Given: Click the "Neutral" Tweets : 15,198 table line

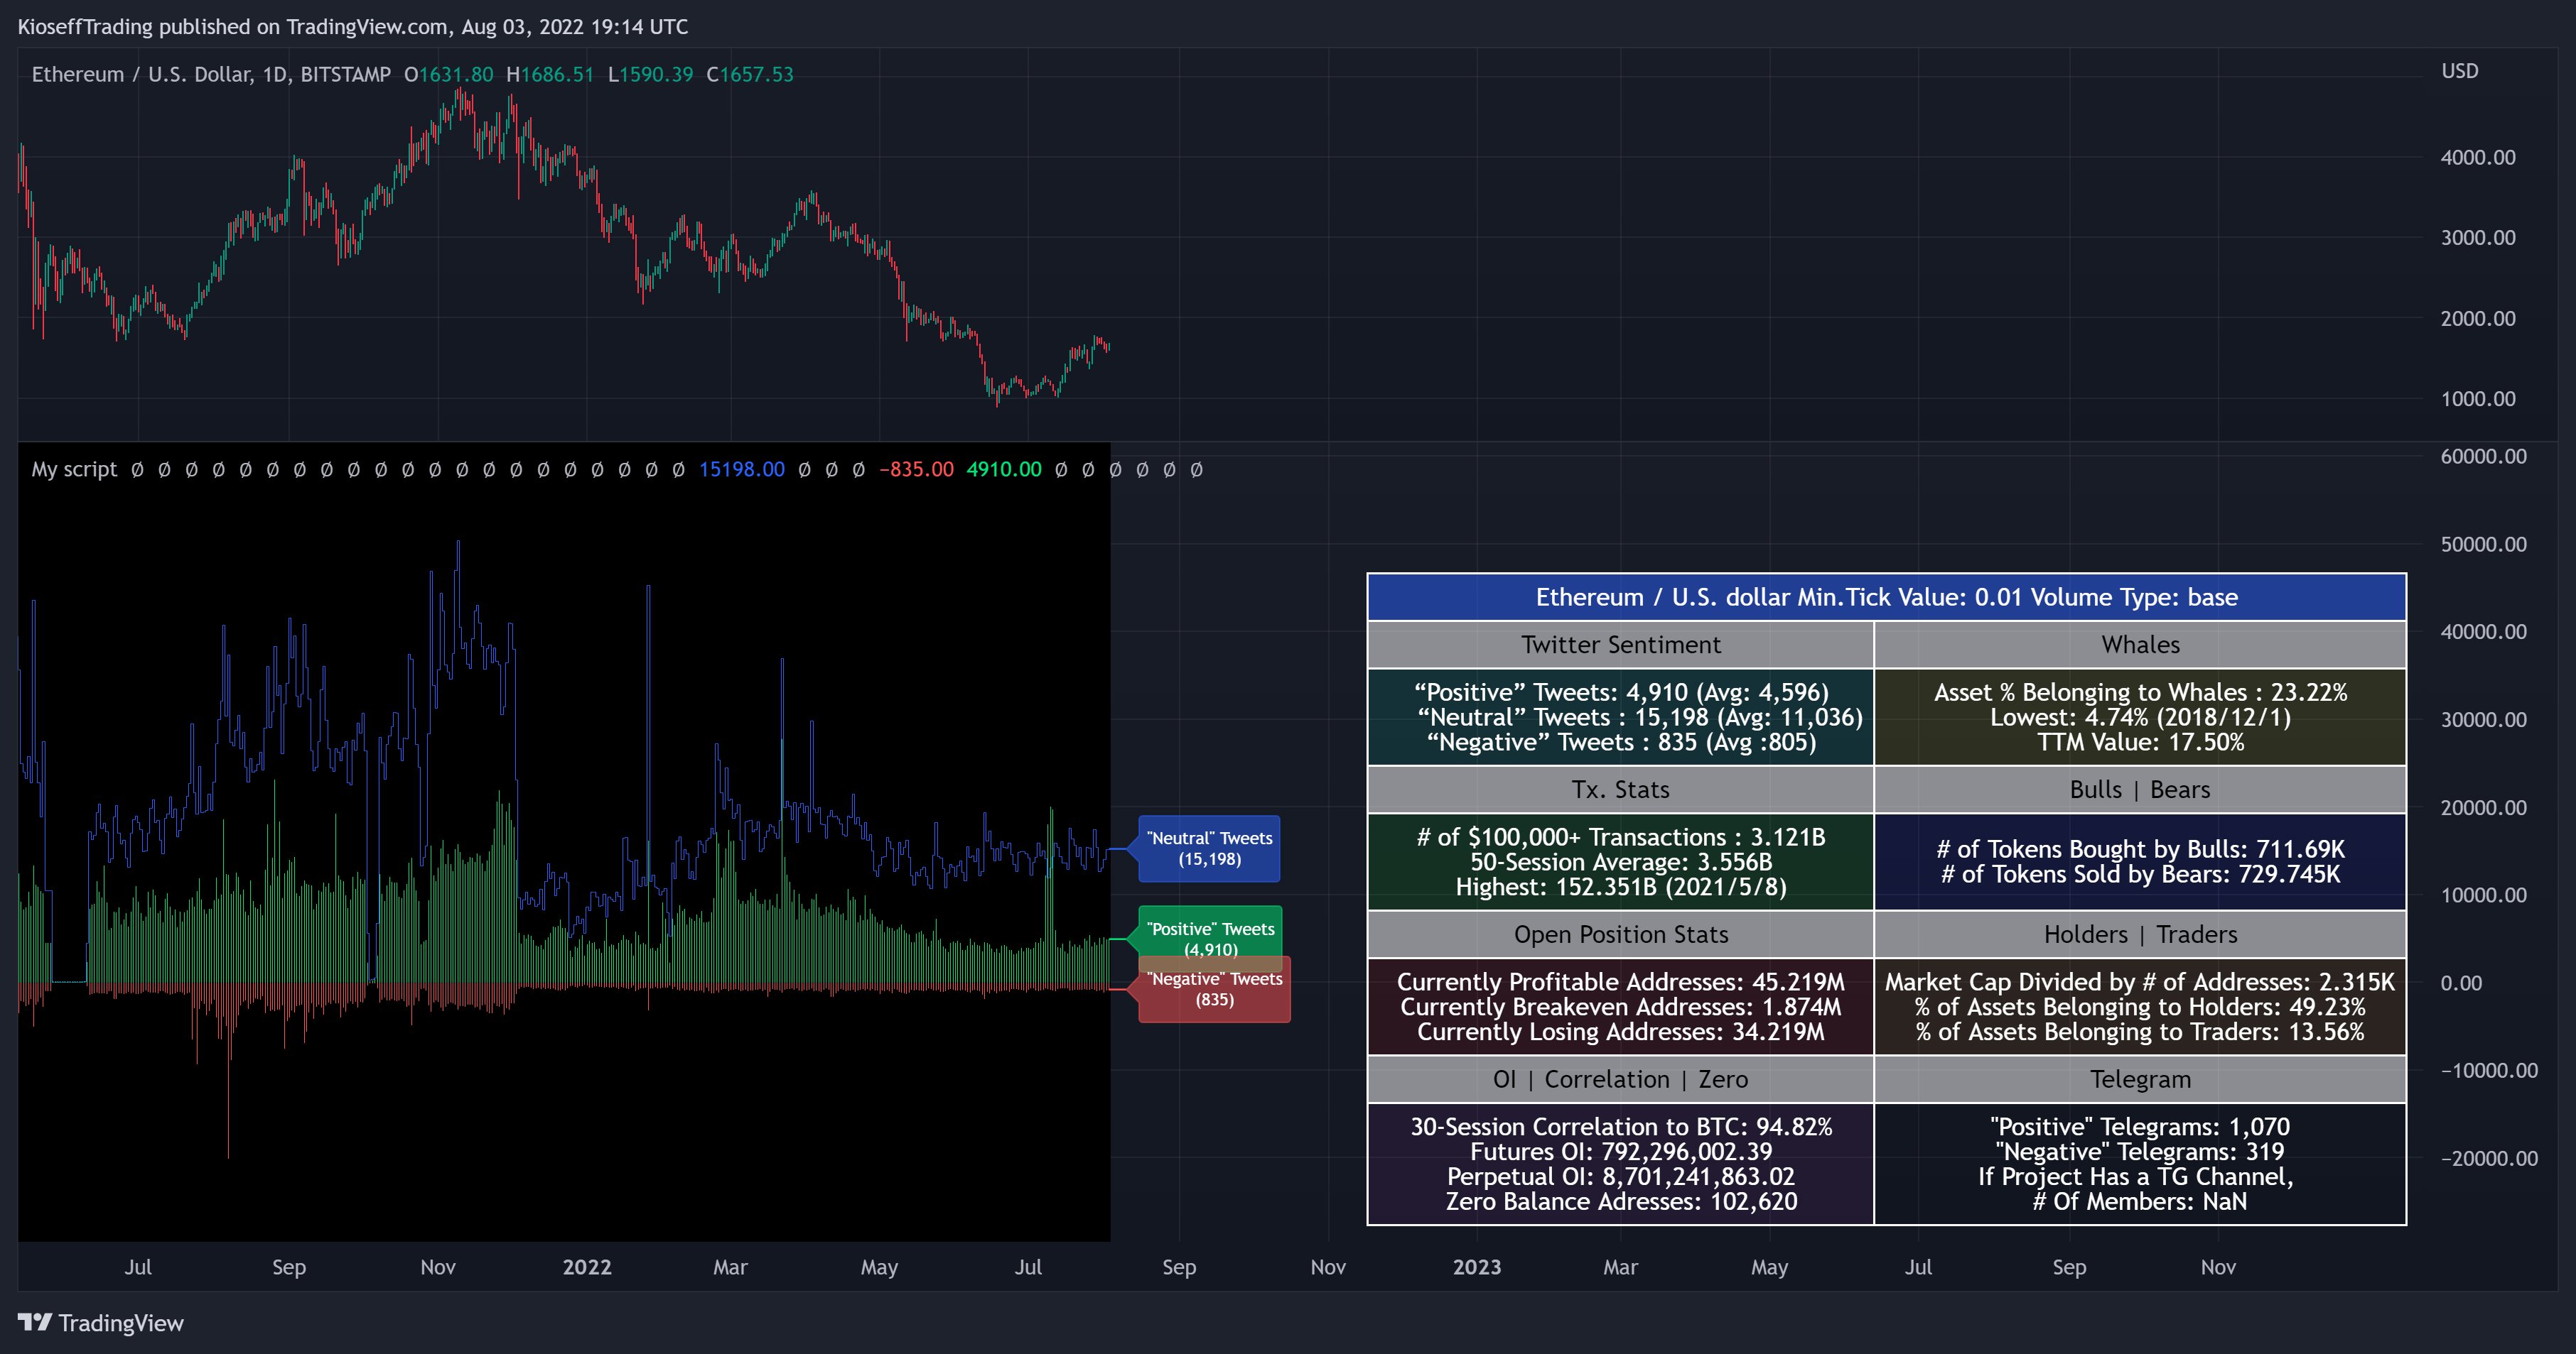Looking at the screenshot, I should [x=1640, y=717].
